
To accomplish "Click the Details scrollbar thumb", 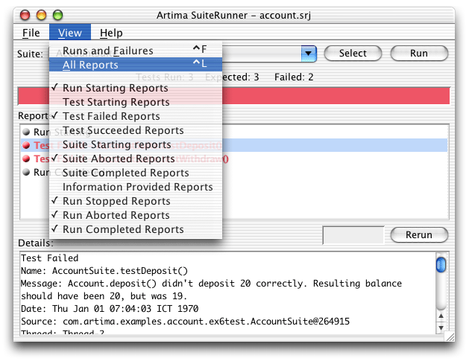I will 441,265.
